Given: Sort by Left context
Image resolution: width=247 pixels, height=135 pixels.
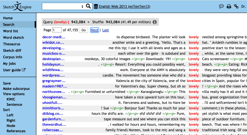Looking at the screenshot, I should 10,115.
